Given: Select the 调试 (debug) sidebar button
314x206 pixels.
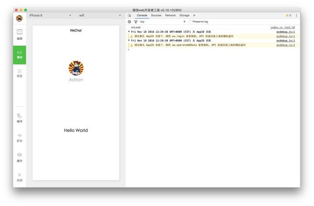Looking at the screenshot, I should [20, 55].
